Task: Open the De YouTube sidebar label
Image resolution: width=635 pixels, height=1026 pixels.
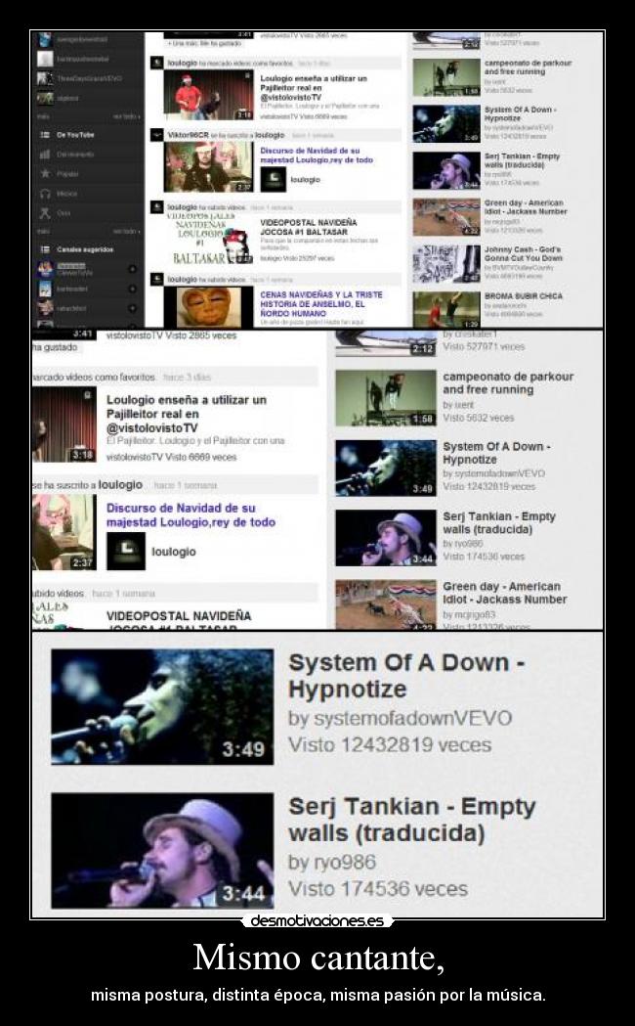Action: [x=76, y=135]
